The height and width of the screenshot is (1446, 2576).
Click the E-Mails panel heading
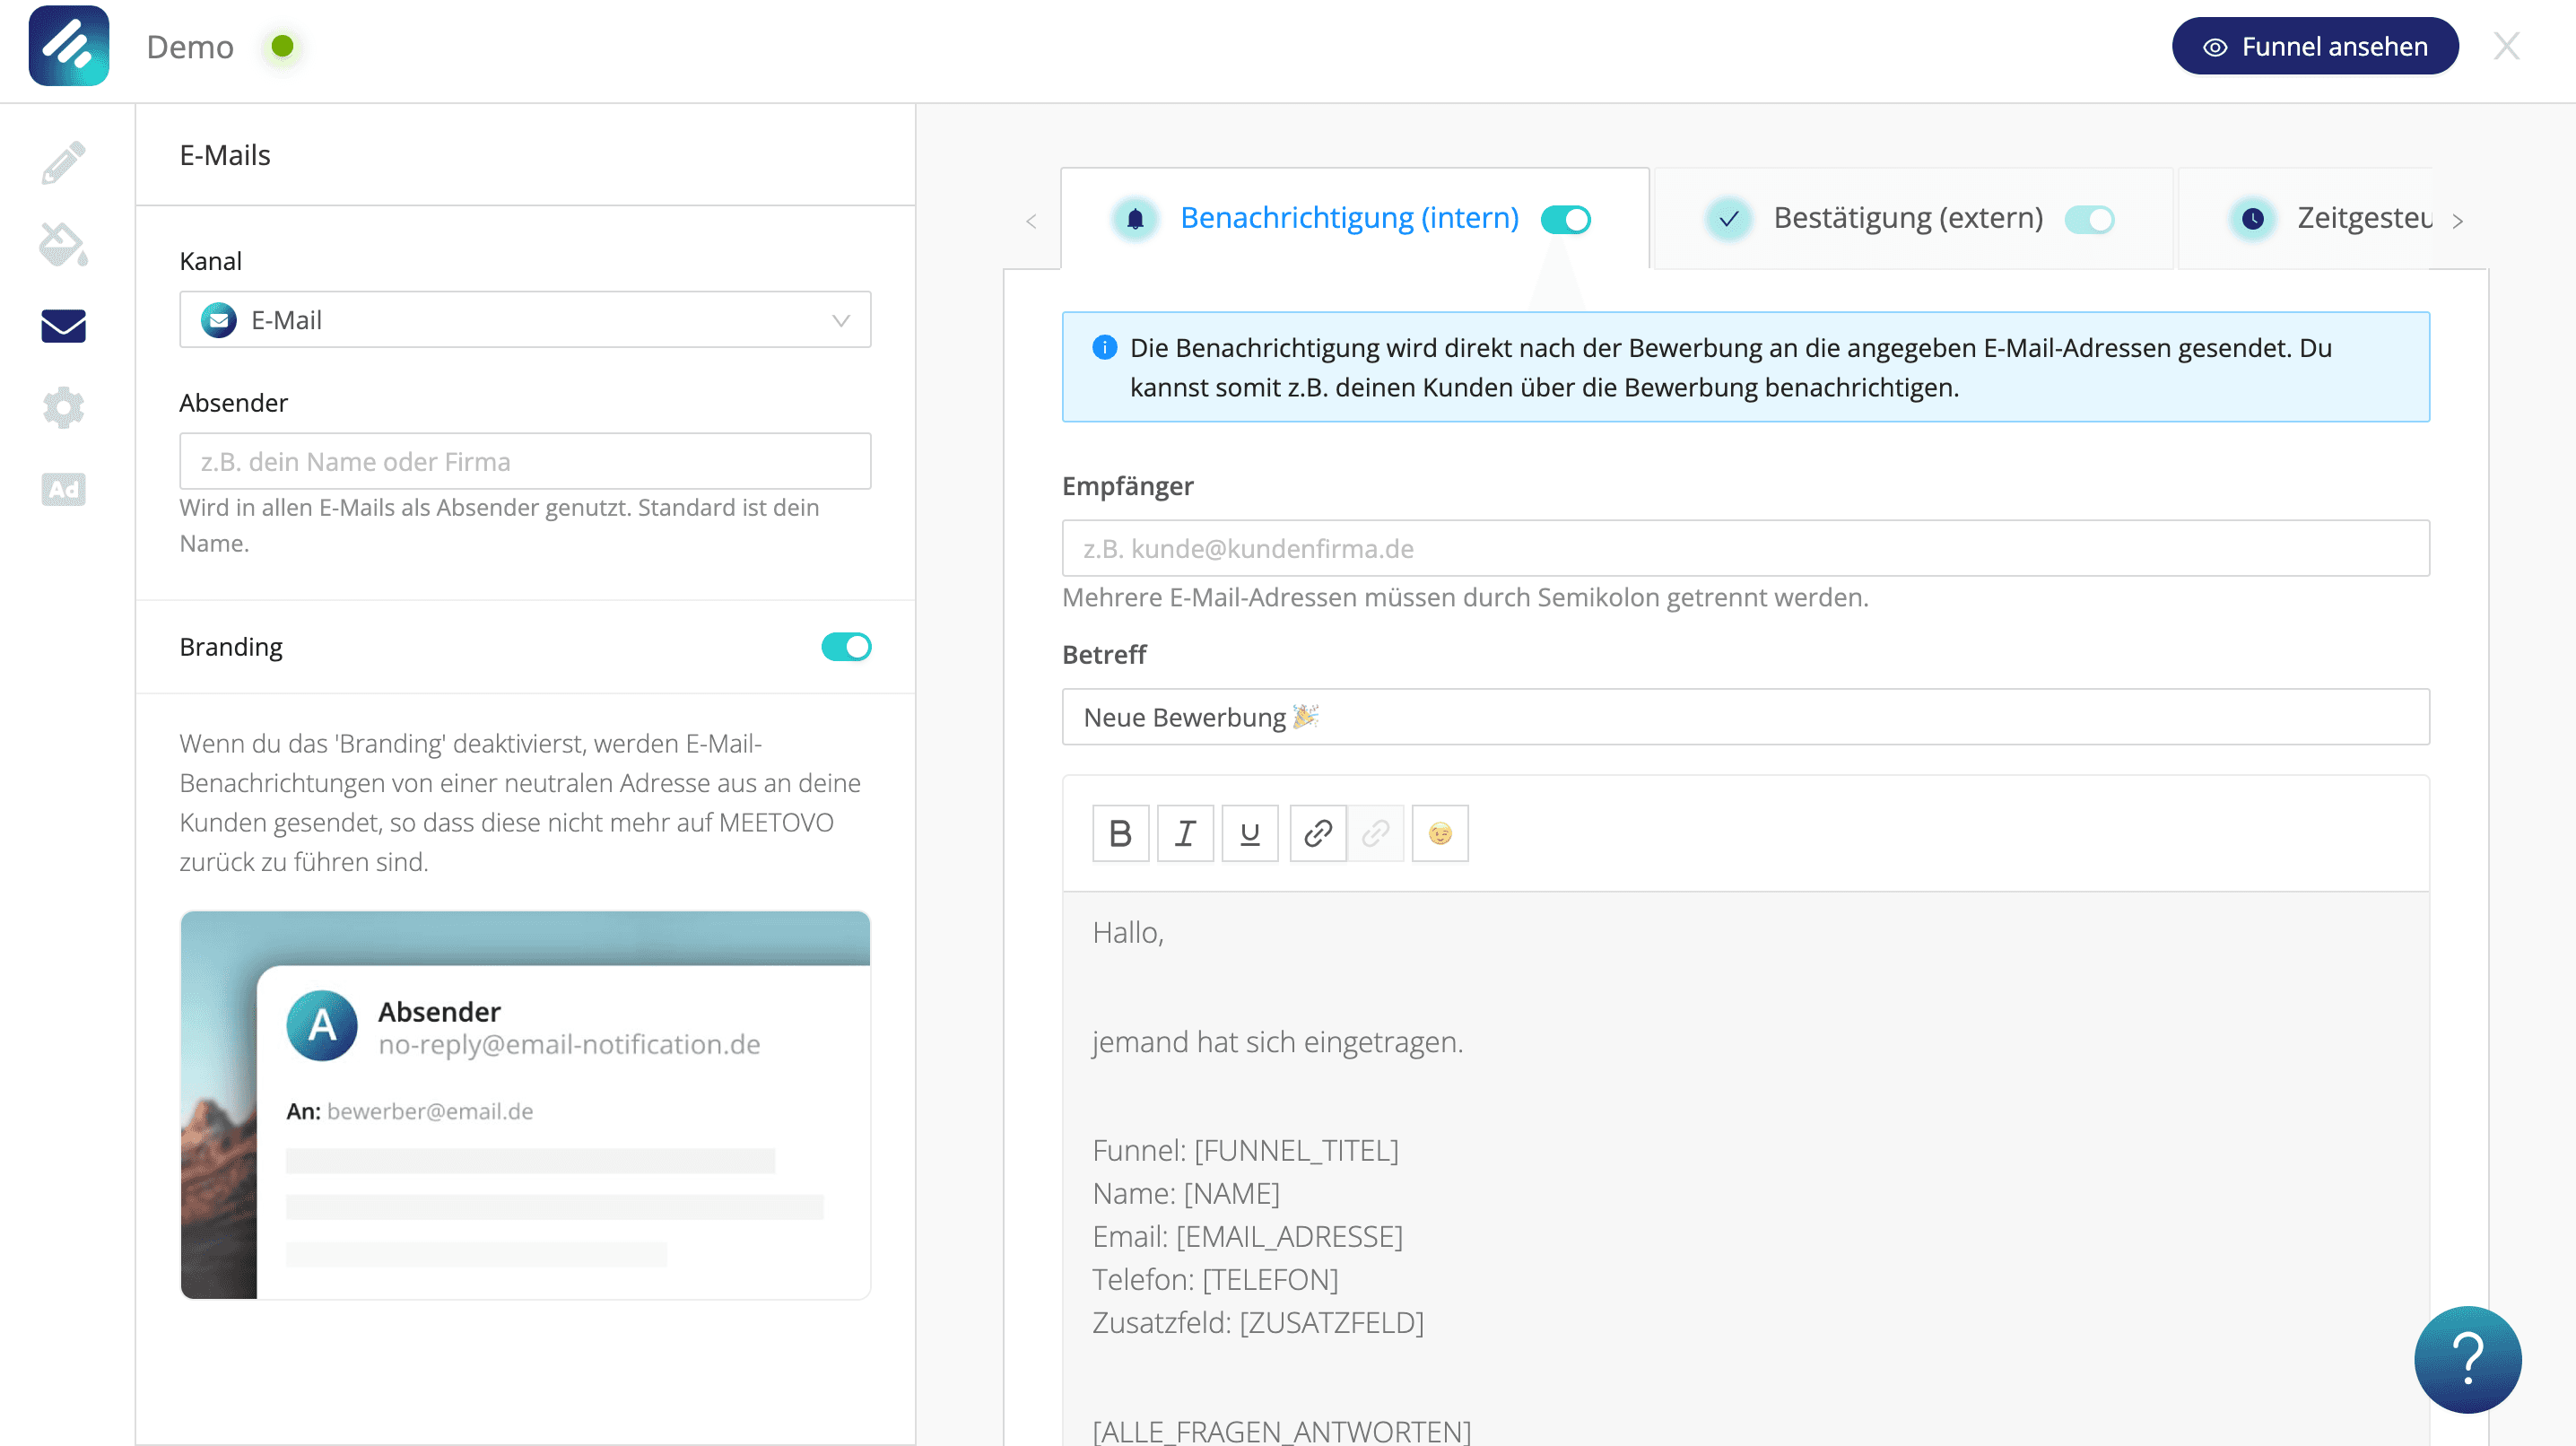point(225,155)
